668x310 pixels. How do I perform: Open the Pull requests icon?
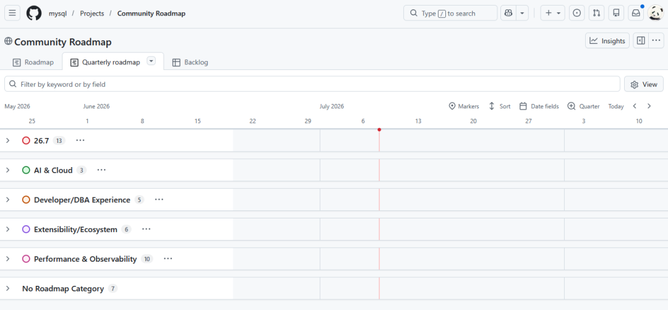coord(596,13)
